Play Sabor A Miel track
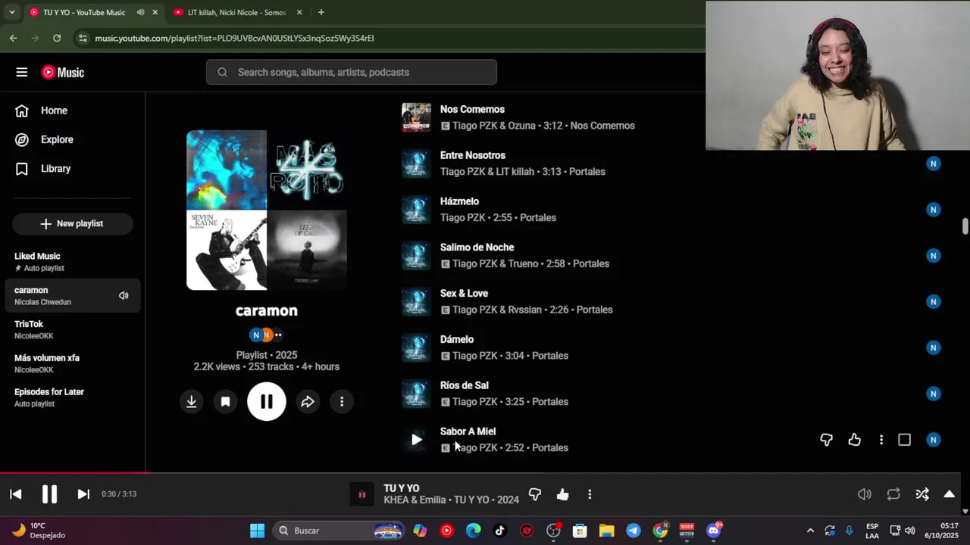Viewport: 970px width, 545px height. pyautogui.click(x=416, y=439)
